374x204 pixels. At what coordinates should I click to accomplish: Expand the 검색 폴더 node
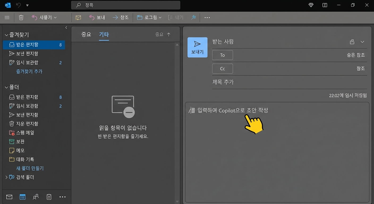coord(6,177)
